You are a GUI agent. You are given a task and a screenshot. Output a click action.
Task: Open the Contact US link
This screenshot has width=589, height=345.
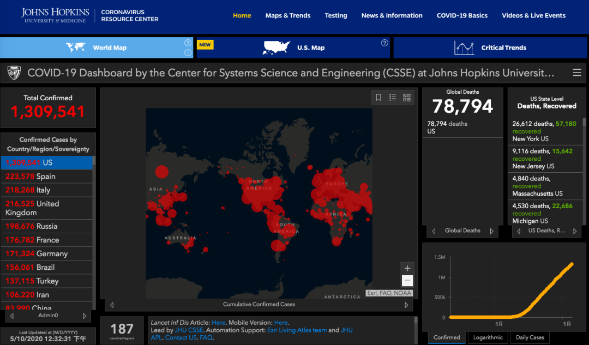[x=181, y=337]
